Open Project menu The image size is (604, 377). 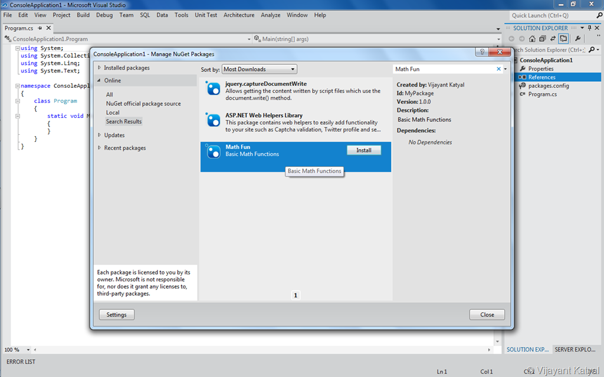(61, 15)
